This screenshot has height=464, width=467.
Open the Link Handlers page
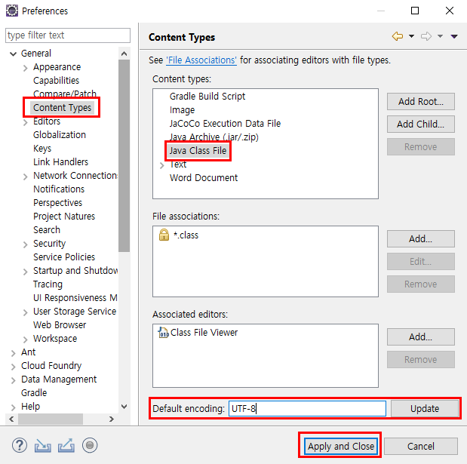click(60, 161)
